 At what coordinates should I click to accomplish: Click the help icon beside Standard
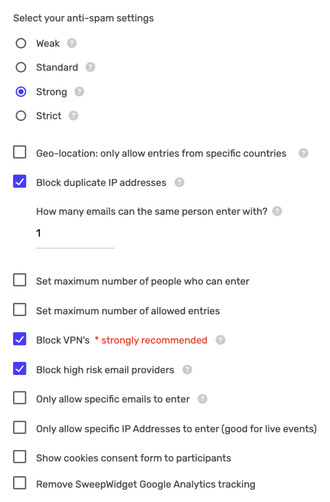89,67
